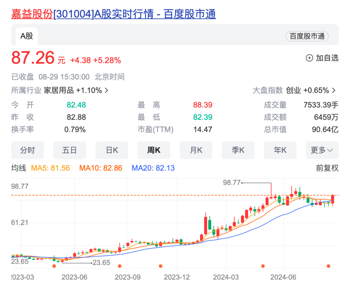Open the 季K quarterly chart
The width and height of the screenshot is (344, 284).
click(x=238, y=150)
